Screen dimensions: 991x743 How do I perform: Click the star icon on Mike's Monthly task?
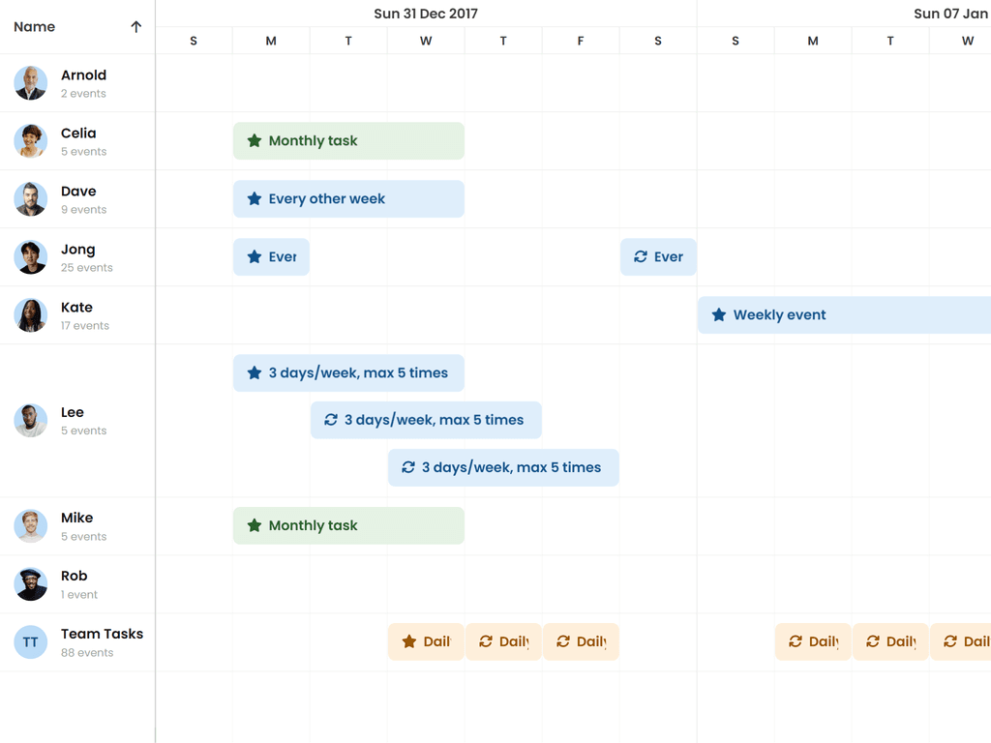click(x=255, y=525)
